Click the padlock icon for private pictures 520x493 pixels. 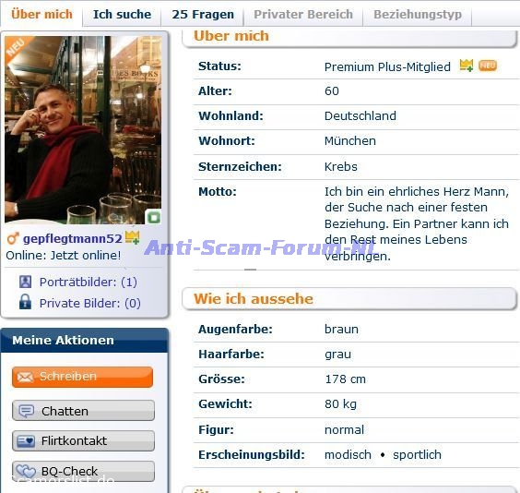coord(25,302)
